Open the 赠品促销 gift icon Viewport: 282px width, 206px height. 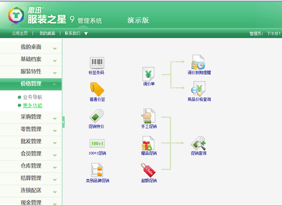(148, 143)
